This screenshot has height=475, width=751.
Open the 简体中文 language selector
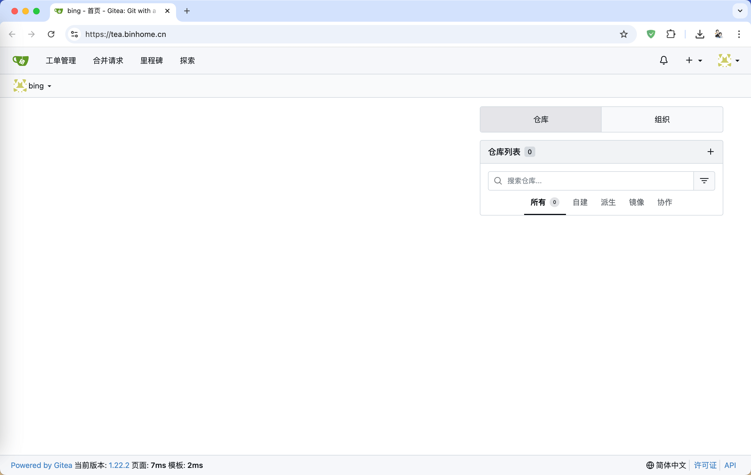tap(666, 465)
